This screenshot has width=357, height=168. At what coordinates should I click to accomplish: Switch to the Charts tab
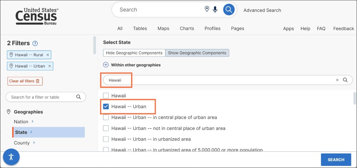pos(187,28)
